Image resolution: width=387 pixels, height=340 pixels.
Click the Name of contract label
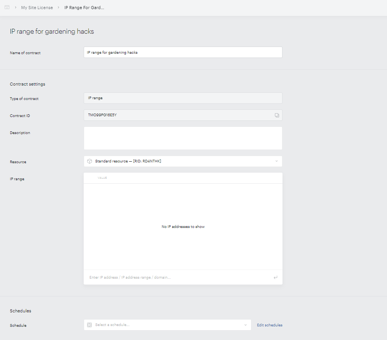(x=25, y=53)
